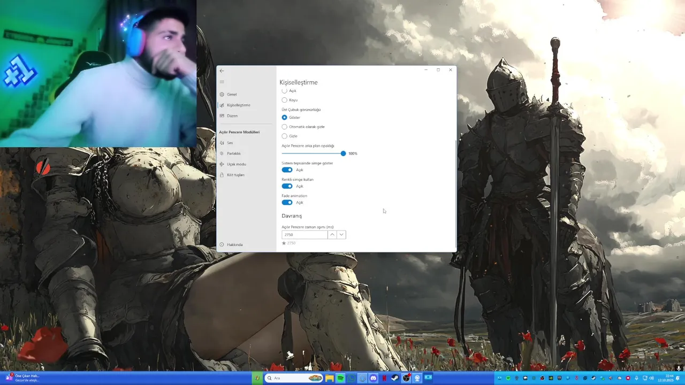Click the brush icon beside Kişiselleştirme
Screen dimensions: 685x385
point(222,105)
